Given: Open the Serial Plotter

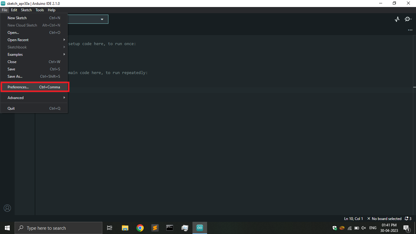Looking at the screenshot, I should click(397, 19).
